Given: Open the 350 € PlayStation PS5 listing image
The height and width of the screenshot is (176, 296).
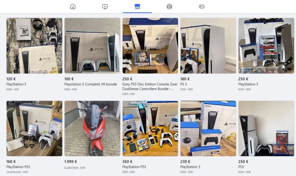Looking at the screenshot, I should (x=150, y=128).
